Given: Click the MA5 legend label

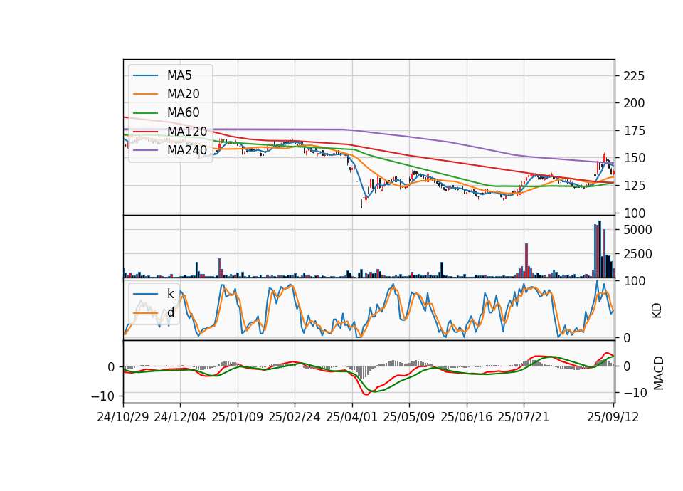Looking at the screenshot, I should (x=179, y=75).
